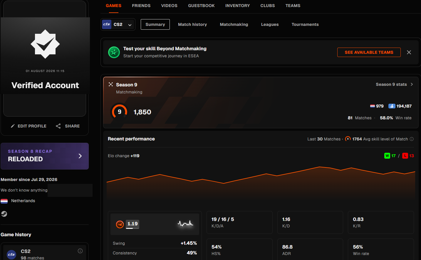This screenshot has height=260, width=421.
Task: Open the Leagues sub-tab
Action: click(270, 24)
